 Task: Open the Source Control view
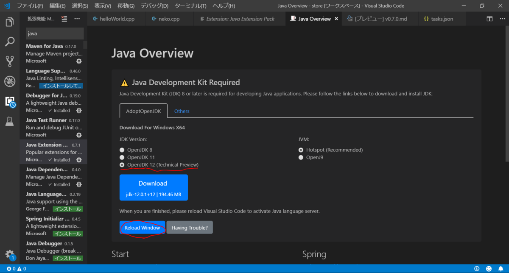(x=9, y=61)
